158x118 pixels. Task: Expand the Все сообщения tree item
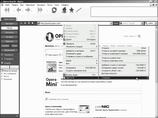point(2,73)
